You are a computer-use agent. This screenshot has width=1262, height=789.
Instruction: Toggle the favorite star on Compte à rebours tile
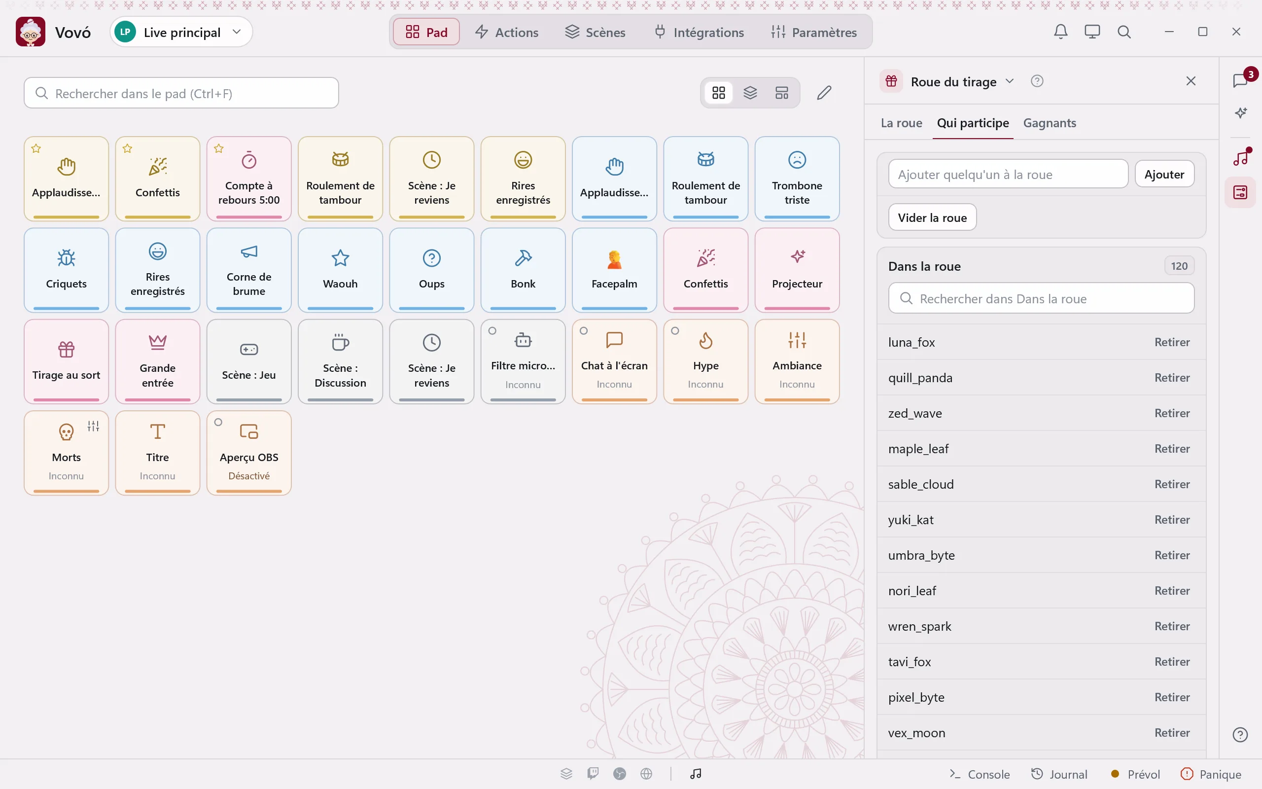218,149
